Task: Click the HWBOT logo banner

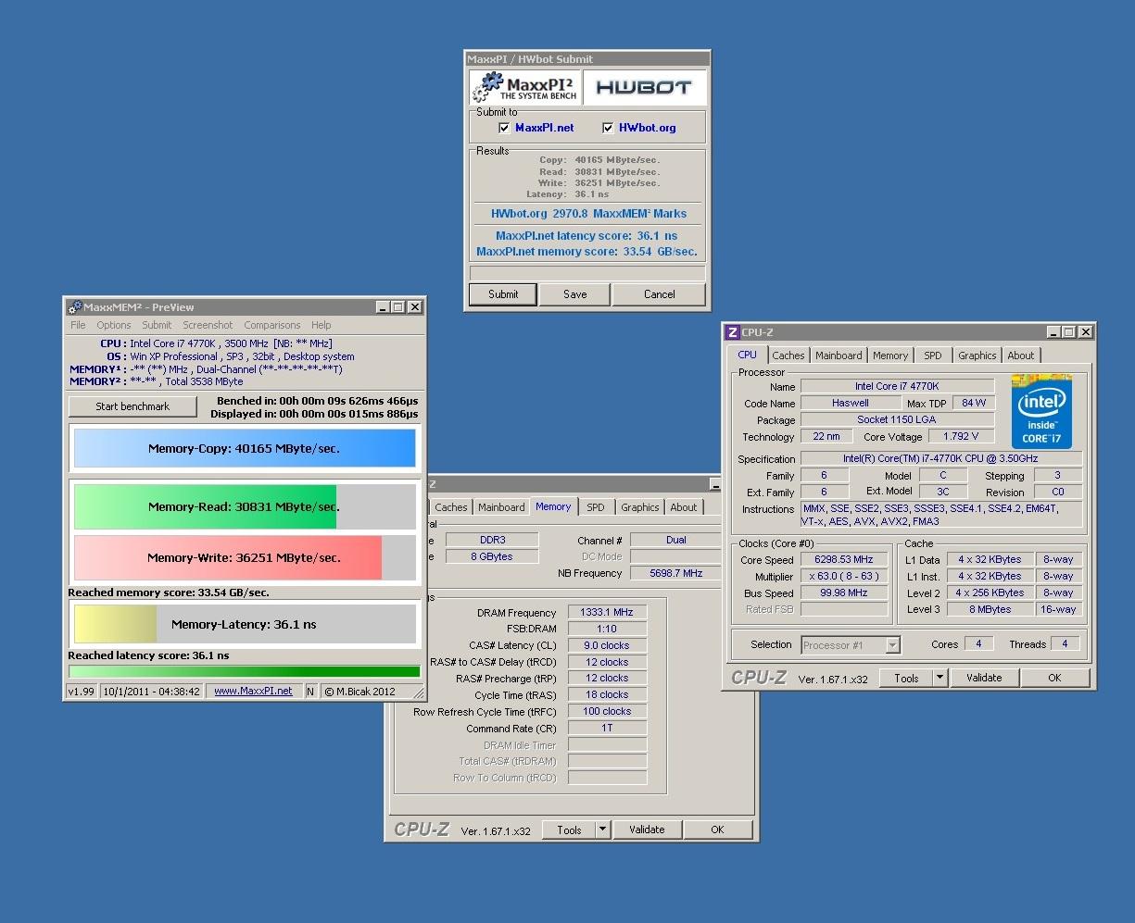Action: point(644,88)
